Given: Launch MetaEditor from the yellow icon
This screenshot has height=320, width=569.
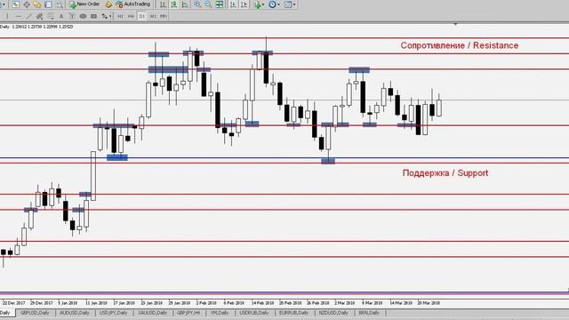Looking at the screenshot, I should (x=108, y=4).
